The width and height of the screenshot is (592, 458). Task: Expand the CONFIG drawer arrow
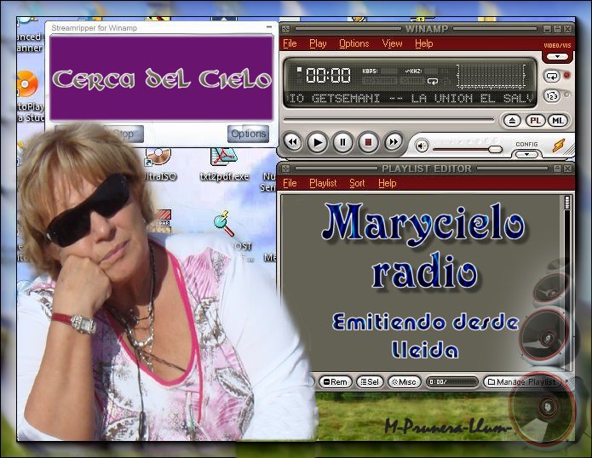(526, 154)
